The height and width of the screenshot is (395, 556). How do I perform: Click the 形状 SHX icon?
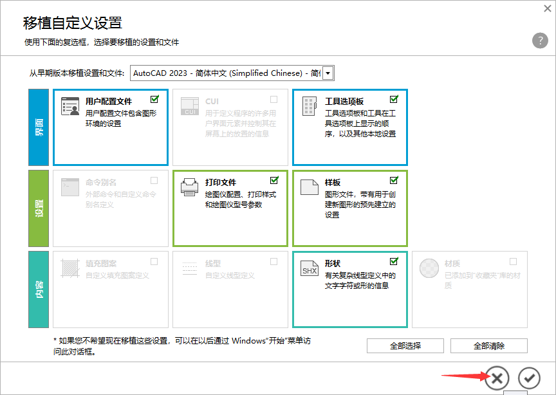point(309,268)
